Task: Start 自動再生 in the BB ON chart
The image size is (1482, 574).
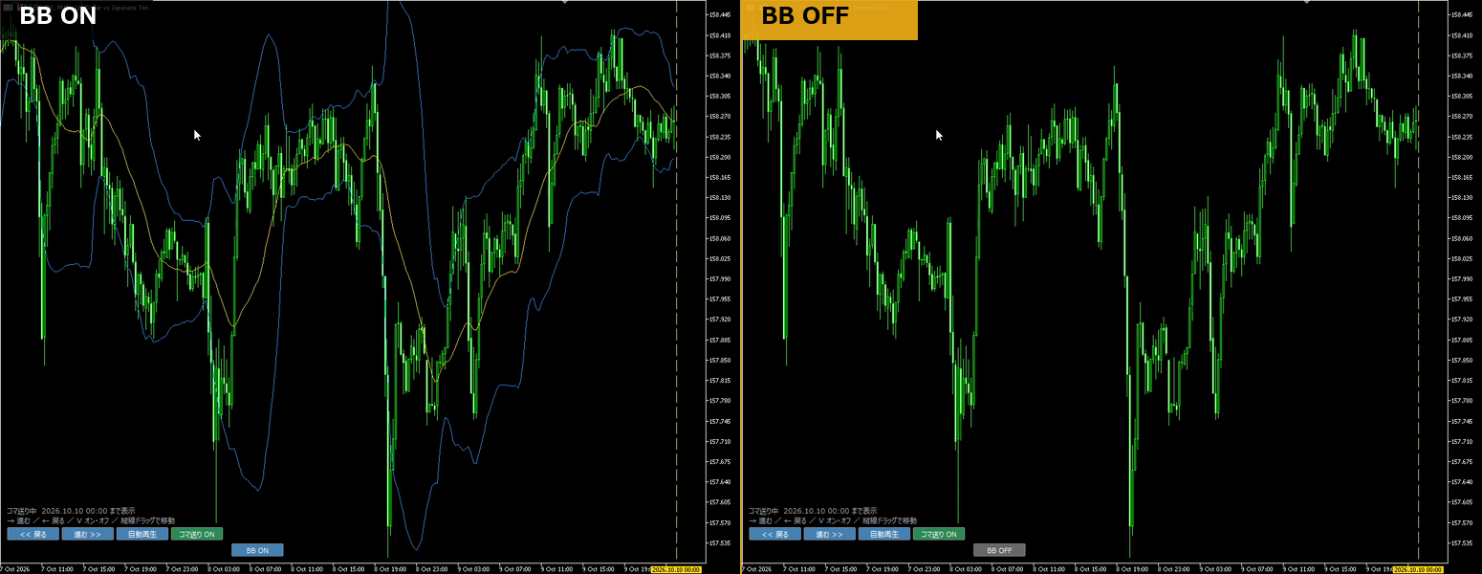Action: click(x=142, y=534)
